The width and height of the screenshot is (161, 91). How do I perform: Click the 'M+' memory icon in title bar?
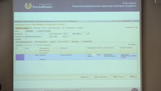tap(127, 21)
